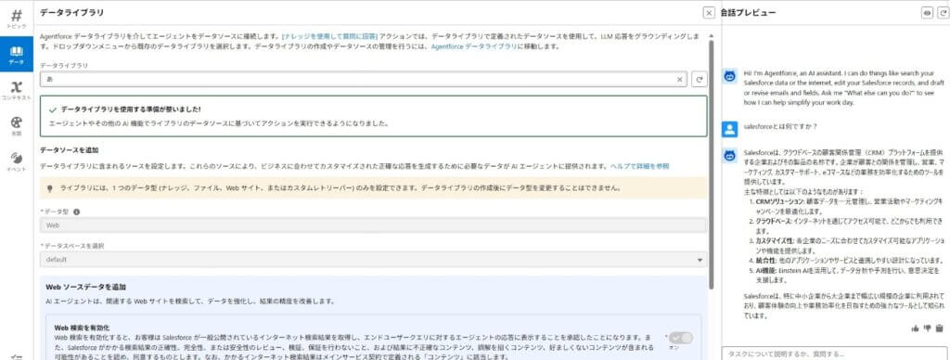Screen dimensions: 950x360
Task: Click the disabled データ型 Web field
Action: [373, 225]
